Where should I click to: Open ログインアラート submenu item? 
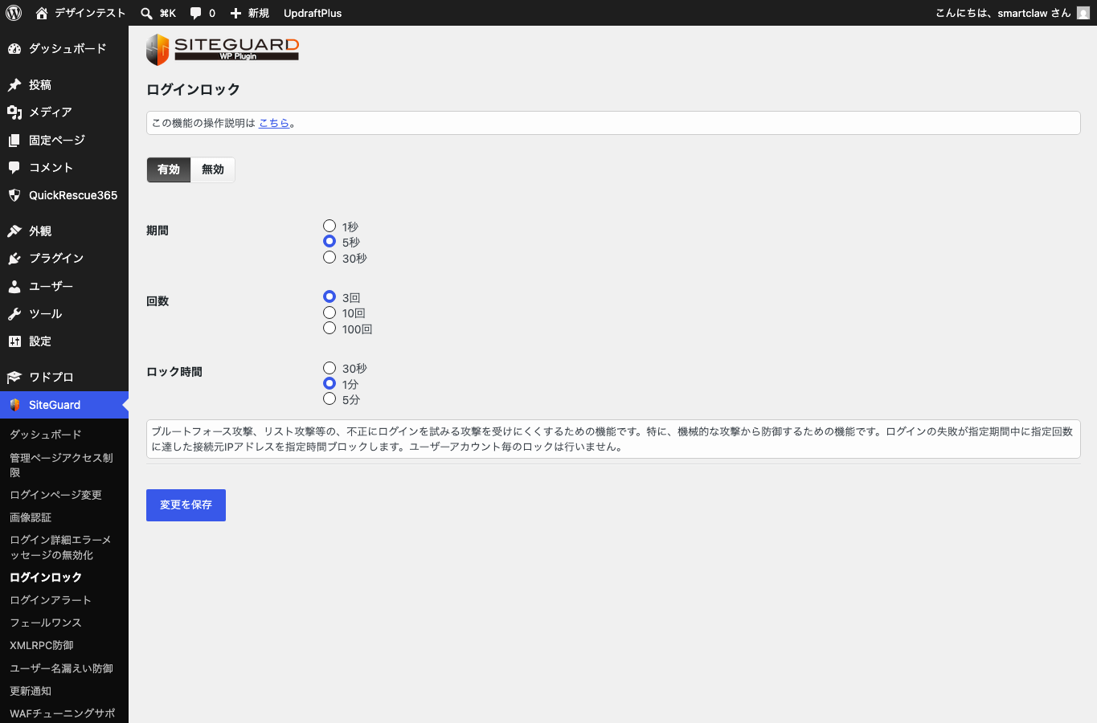pyautogui.click(x=51, y=600)
